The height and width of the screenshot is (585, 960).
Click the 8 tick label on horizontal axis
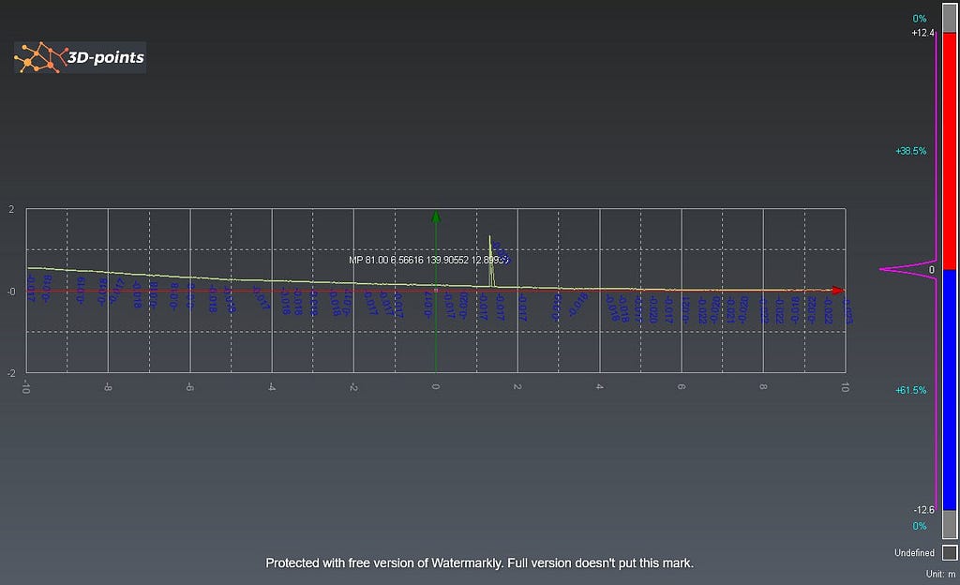pos(763,387)
